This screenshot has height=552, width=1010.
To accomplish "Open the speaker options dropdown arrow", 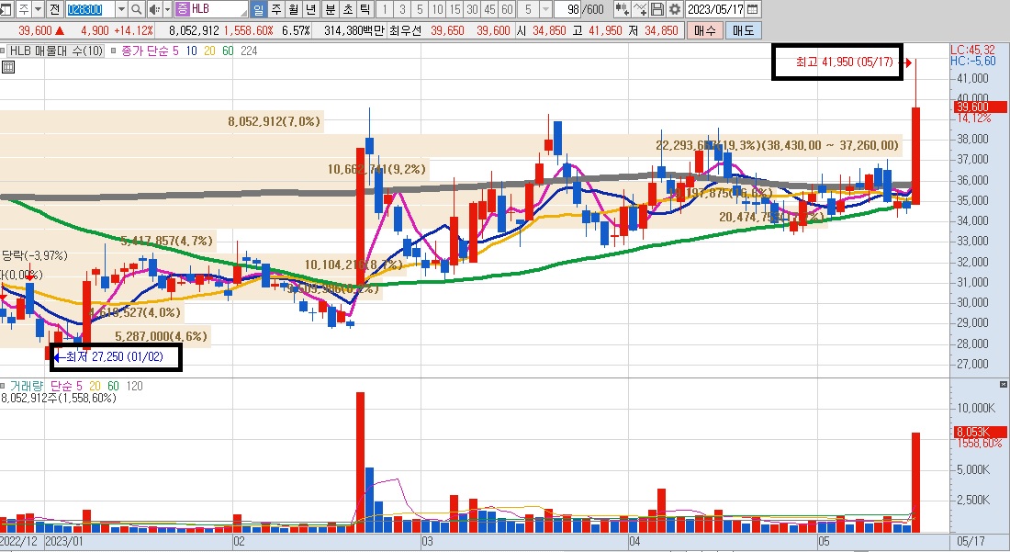I will point(167,9).
